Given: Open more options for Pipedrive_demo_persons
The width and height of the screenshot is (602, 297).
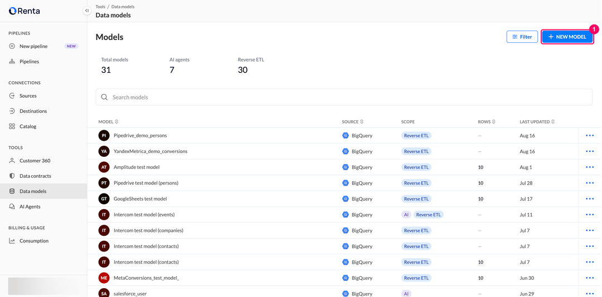Looking at the screenshot, I should pyautogui.click(x=590, y=135).
